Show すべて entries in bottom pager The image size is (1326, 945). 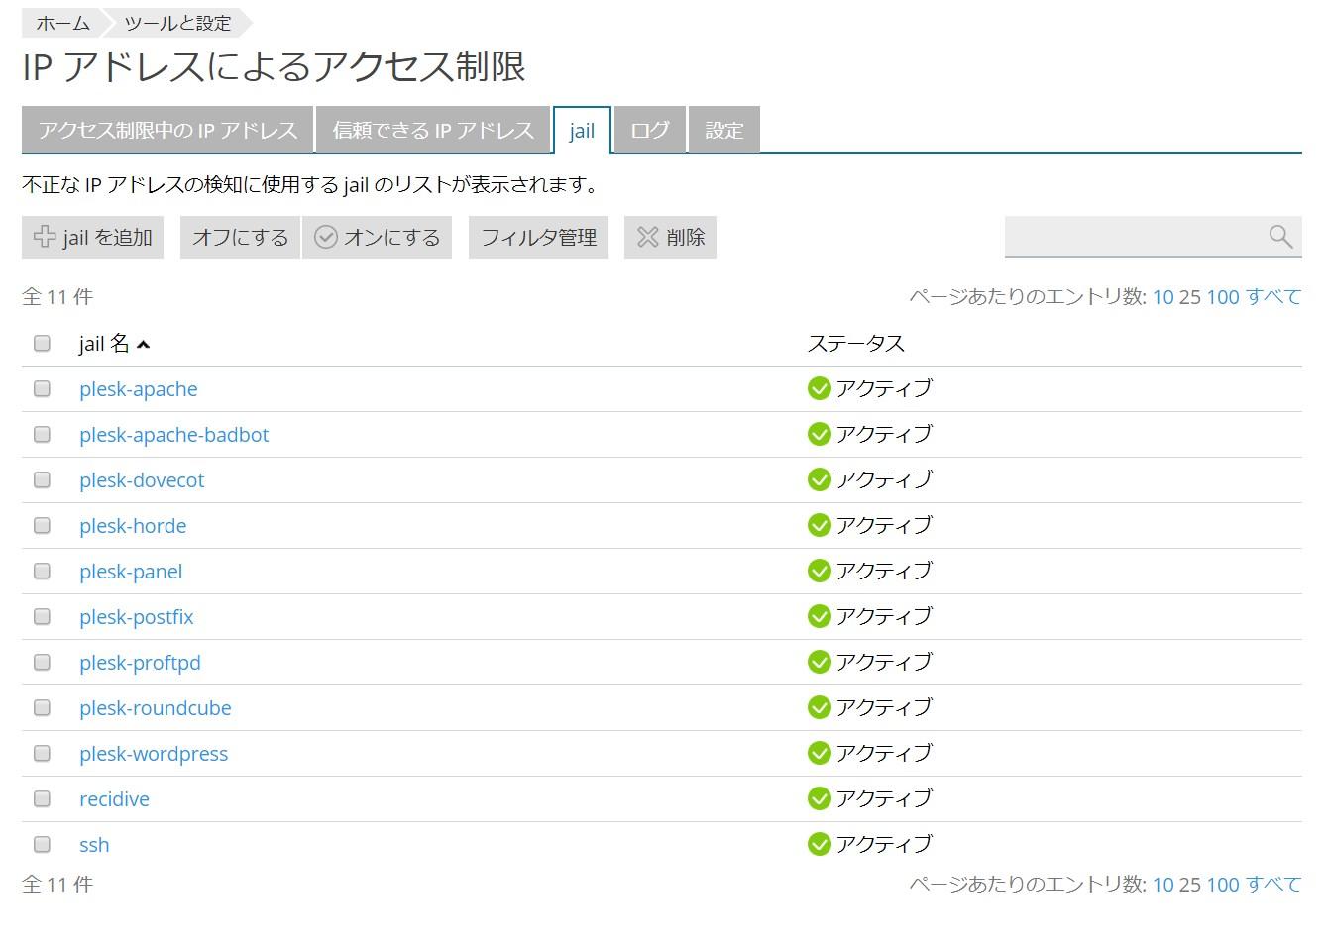click(1273, 885)
